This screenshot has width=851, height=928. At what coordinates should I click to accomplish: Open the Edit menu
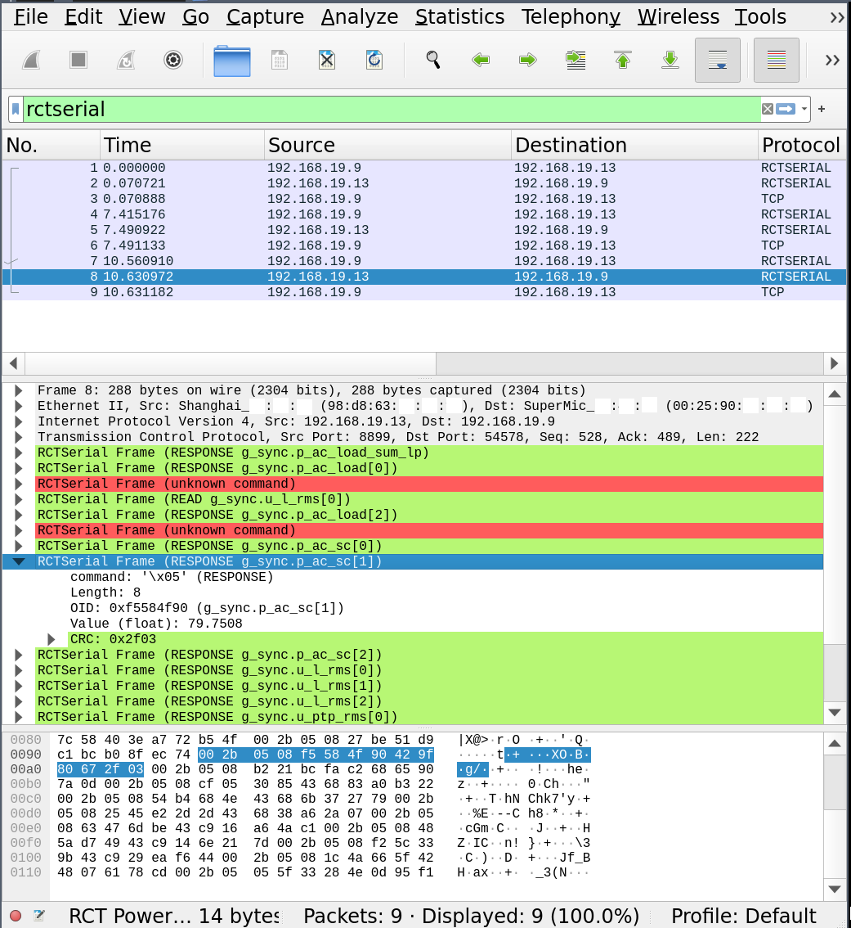[83, 17]
